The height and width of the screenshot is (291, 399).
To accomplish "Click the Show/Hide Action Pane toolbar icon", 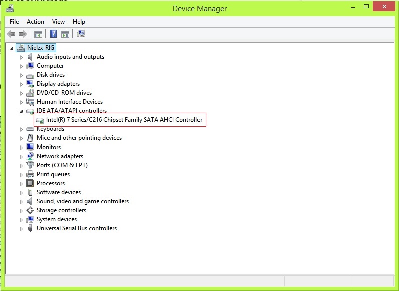I will [65, 34].
